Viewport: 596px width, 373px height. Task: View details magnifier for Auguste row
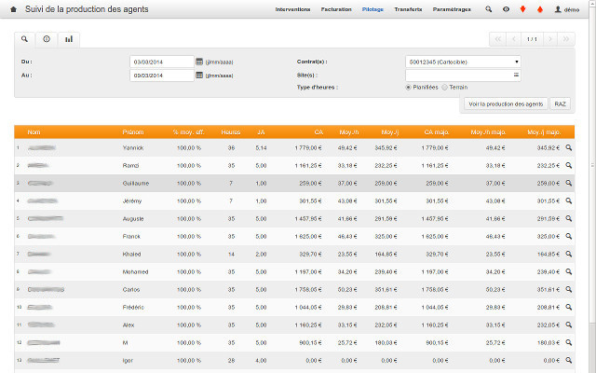tap(569, 218)
